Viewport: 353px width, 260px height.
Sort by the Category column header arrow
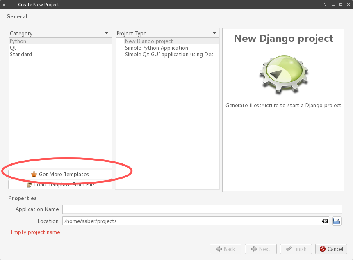tap(107, 33)
